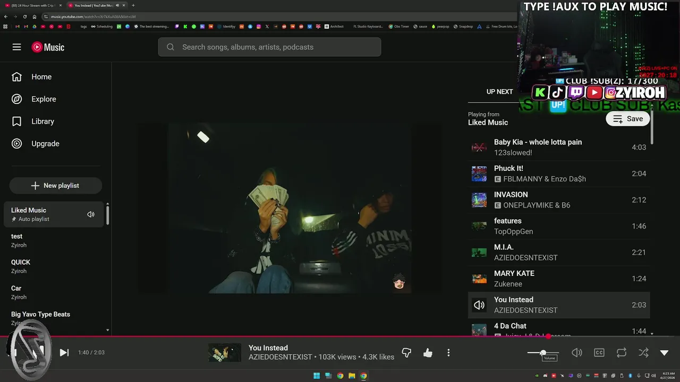This screenshot has width=680, height=382.
Task: Seek on the red song progress bar
Action: 340,336
